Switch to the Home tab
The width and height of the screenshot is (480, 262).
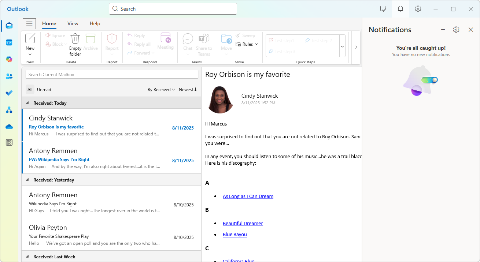[49, 23]
